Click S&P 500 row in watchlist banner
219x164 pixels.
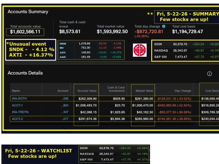coord(114,160)
